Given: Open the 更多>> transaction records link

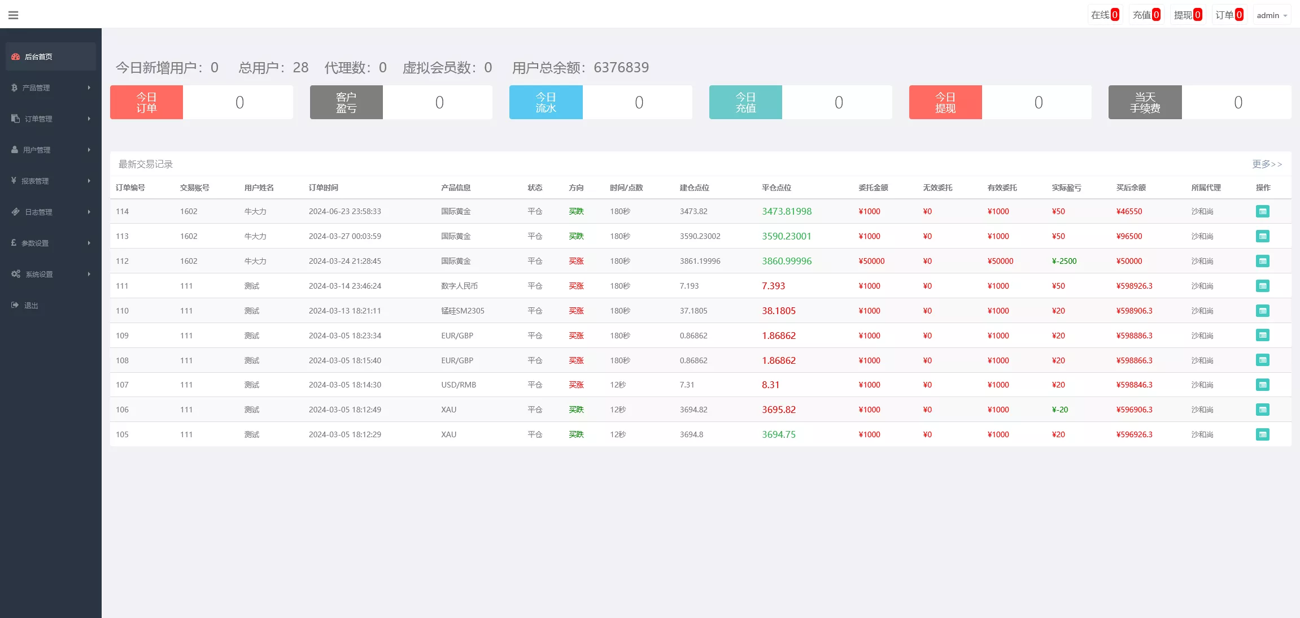Looking at the screenshot, I should 1267,164.
